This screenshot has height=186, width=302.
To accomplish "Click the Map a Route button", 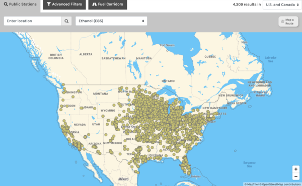I will click(288, 22).
